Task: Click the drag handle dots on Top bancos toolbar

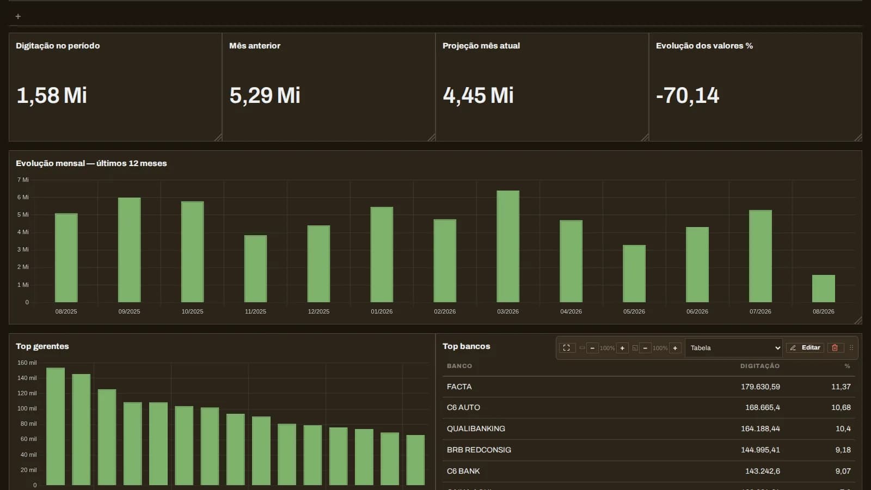Action: pos(851,348)
